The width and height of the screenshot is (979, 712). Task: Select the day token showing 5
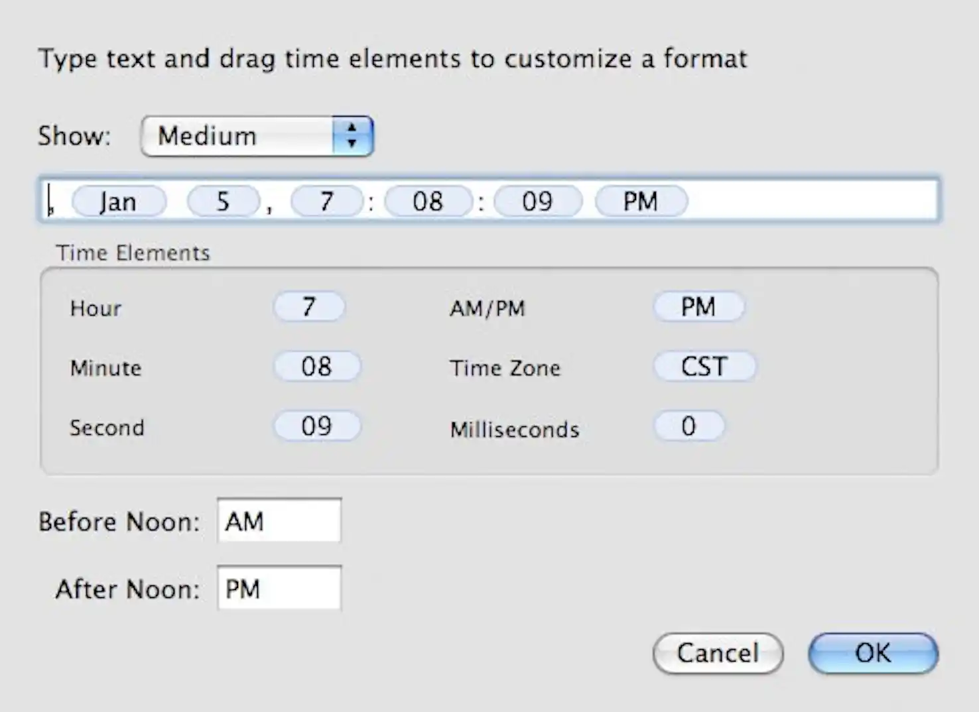coord(223,201)
